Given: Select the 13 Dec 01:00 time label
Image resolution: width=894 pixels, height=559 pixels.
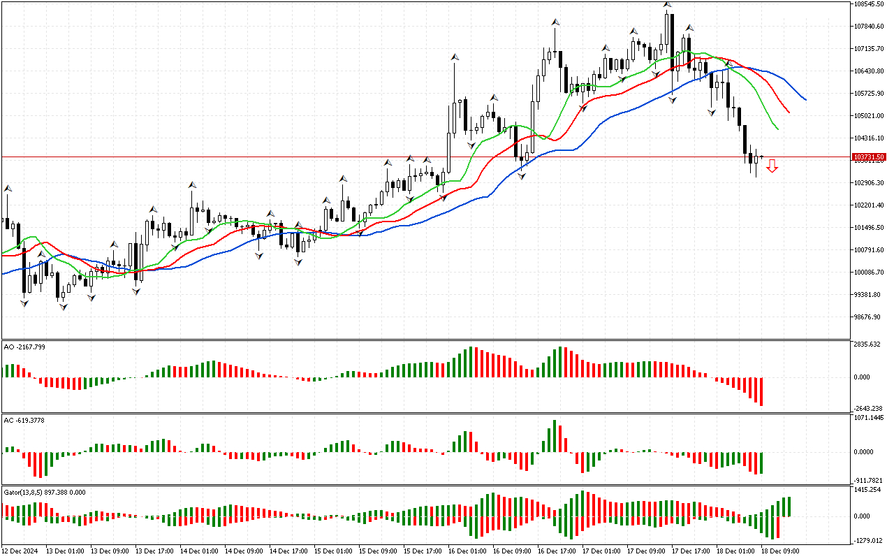Looking at the screenshot, I should click(65, 551).
